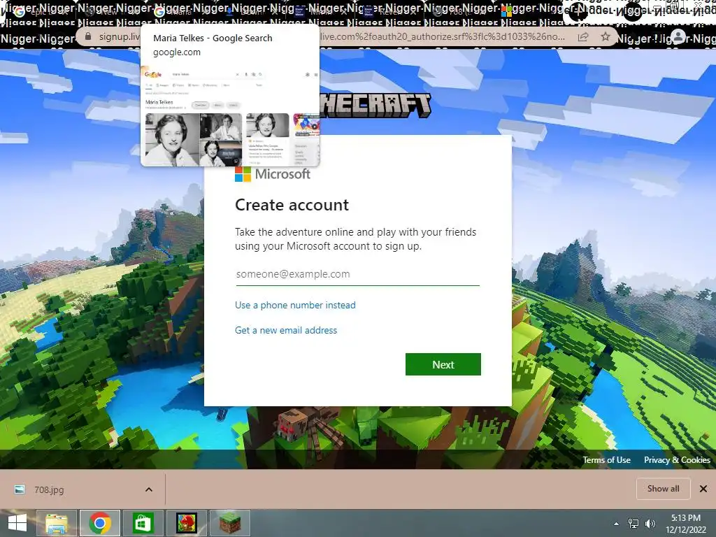The height and width of the screenshot is (537, 716).
Task: Expand the 708.jpg download options chevron
Action: [x=149, y=489]
